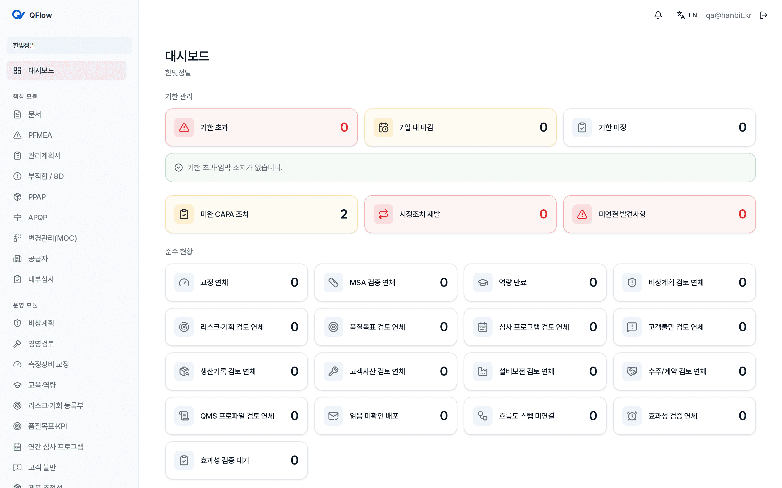Viewport: 782px width, 488px height.
Task: Click the 공급자 building icon
Action: [x=17, y=259]
